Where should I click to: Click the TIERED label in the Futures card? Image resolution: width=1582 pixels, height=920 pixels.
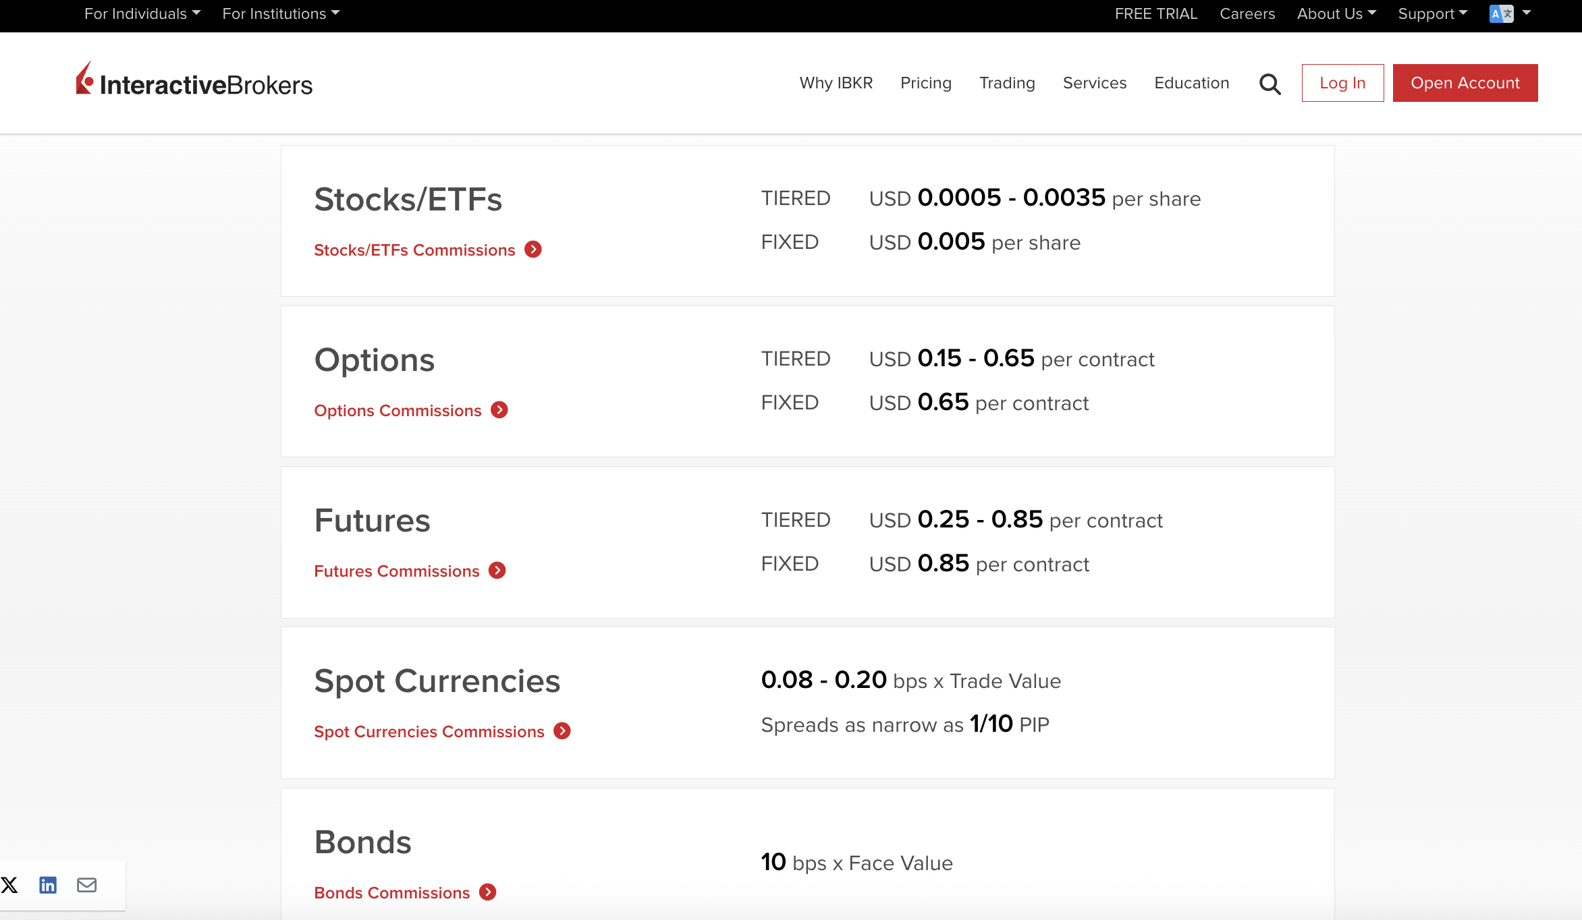pyautogui.click(x=796, y=520)
